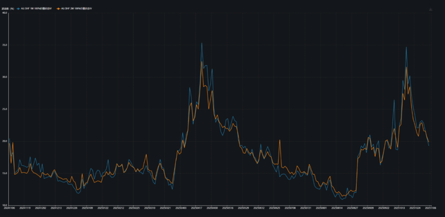The image size is (445, 217).
Task: Click the download chart icon
Action: coord(431,9)
